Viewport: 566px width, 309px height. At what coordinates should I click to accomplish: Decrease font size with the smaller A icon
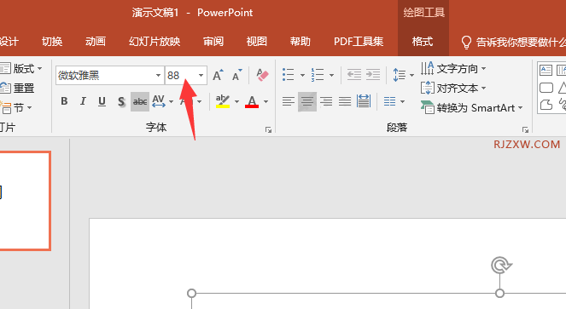coord(236,75)
